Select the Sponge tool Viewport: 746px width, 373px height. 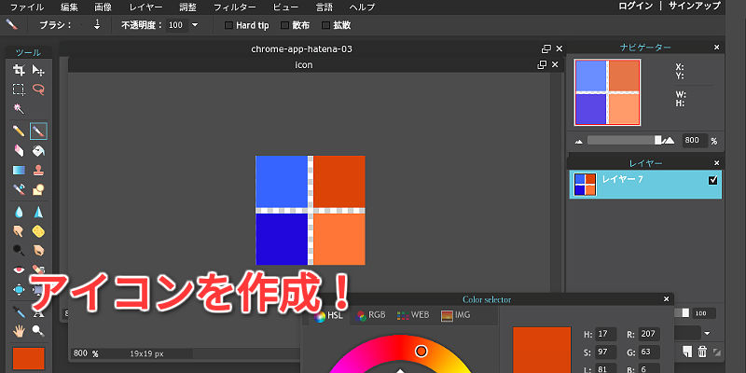[x=38, y=231]
